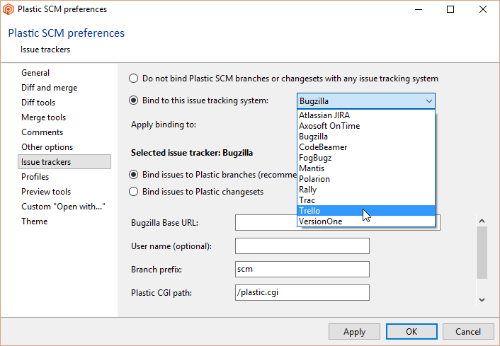Screen dimensions: 500x346
Task: Click into the Branch prefix field
Action: pos(302,269)
